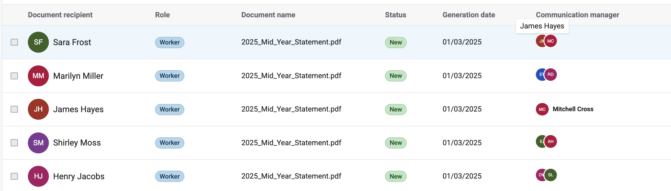
Task: Click Worker role tag in Marilyn Miller row
Action: [170, 76]
